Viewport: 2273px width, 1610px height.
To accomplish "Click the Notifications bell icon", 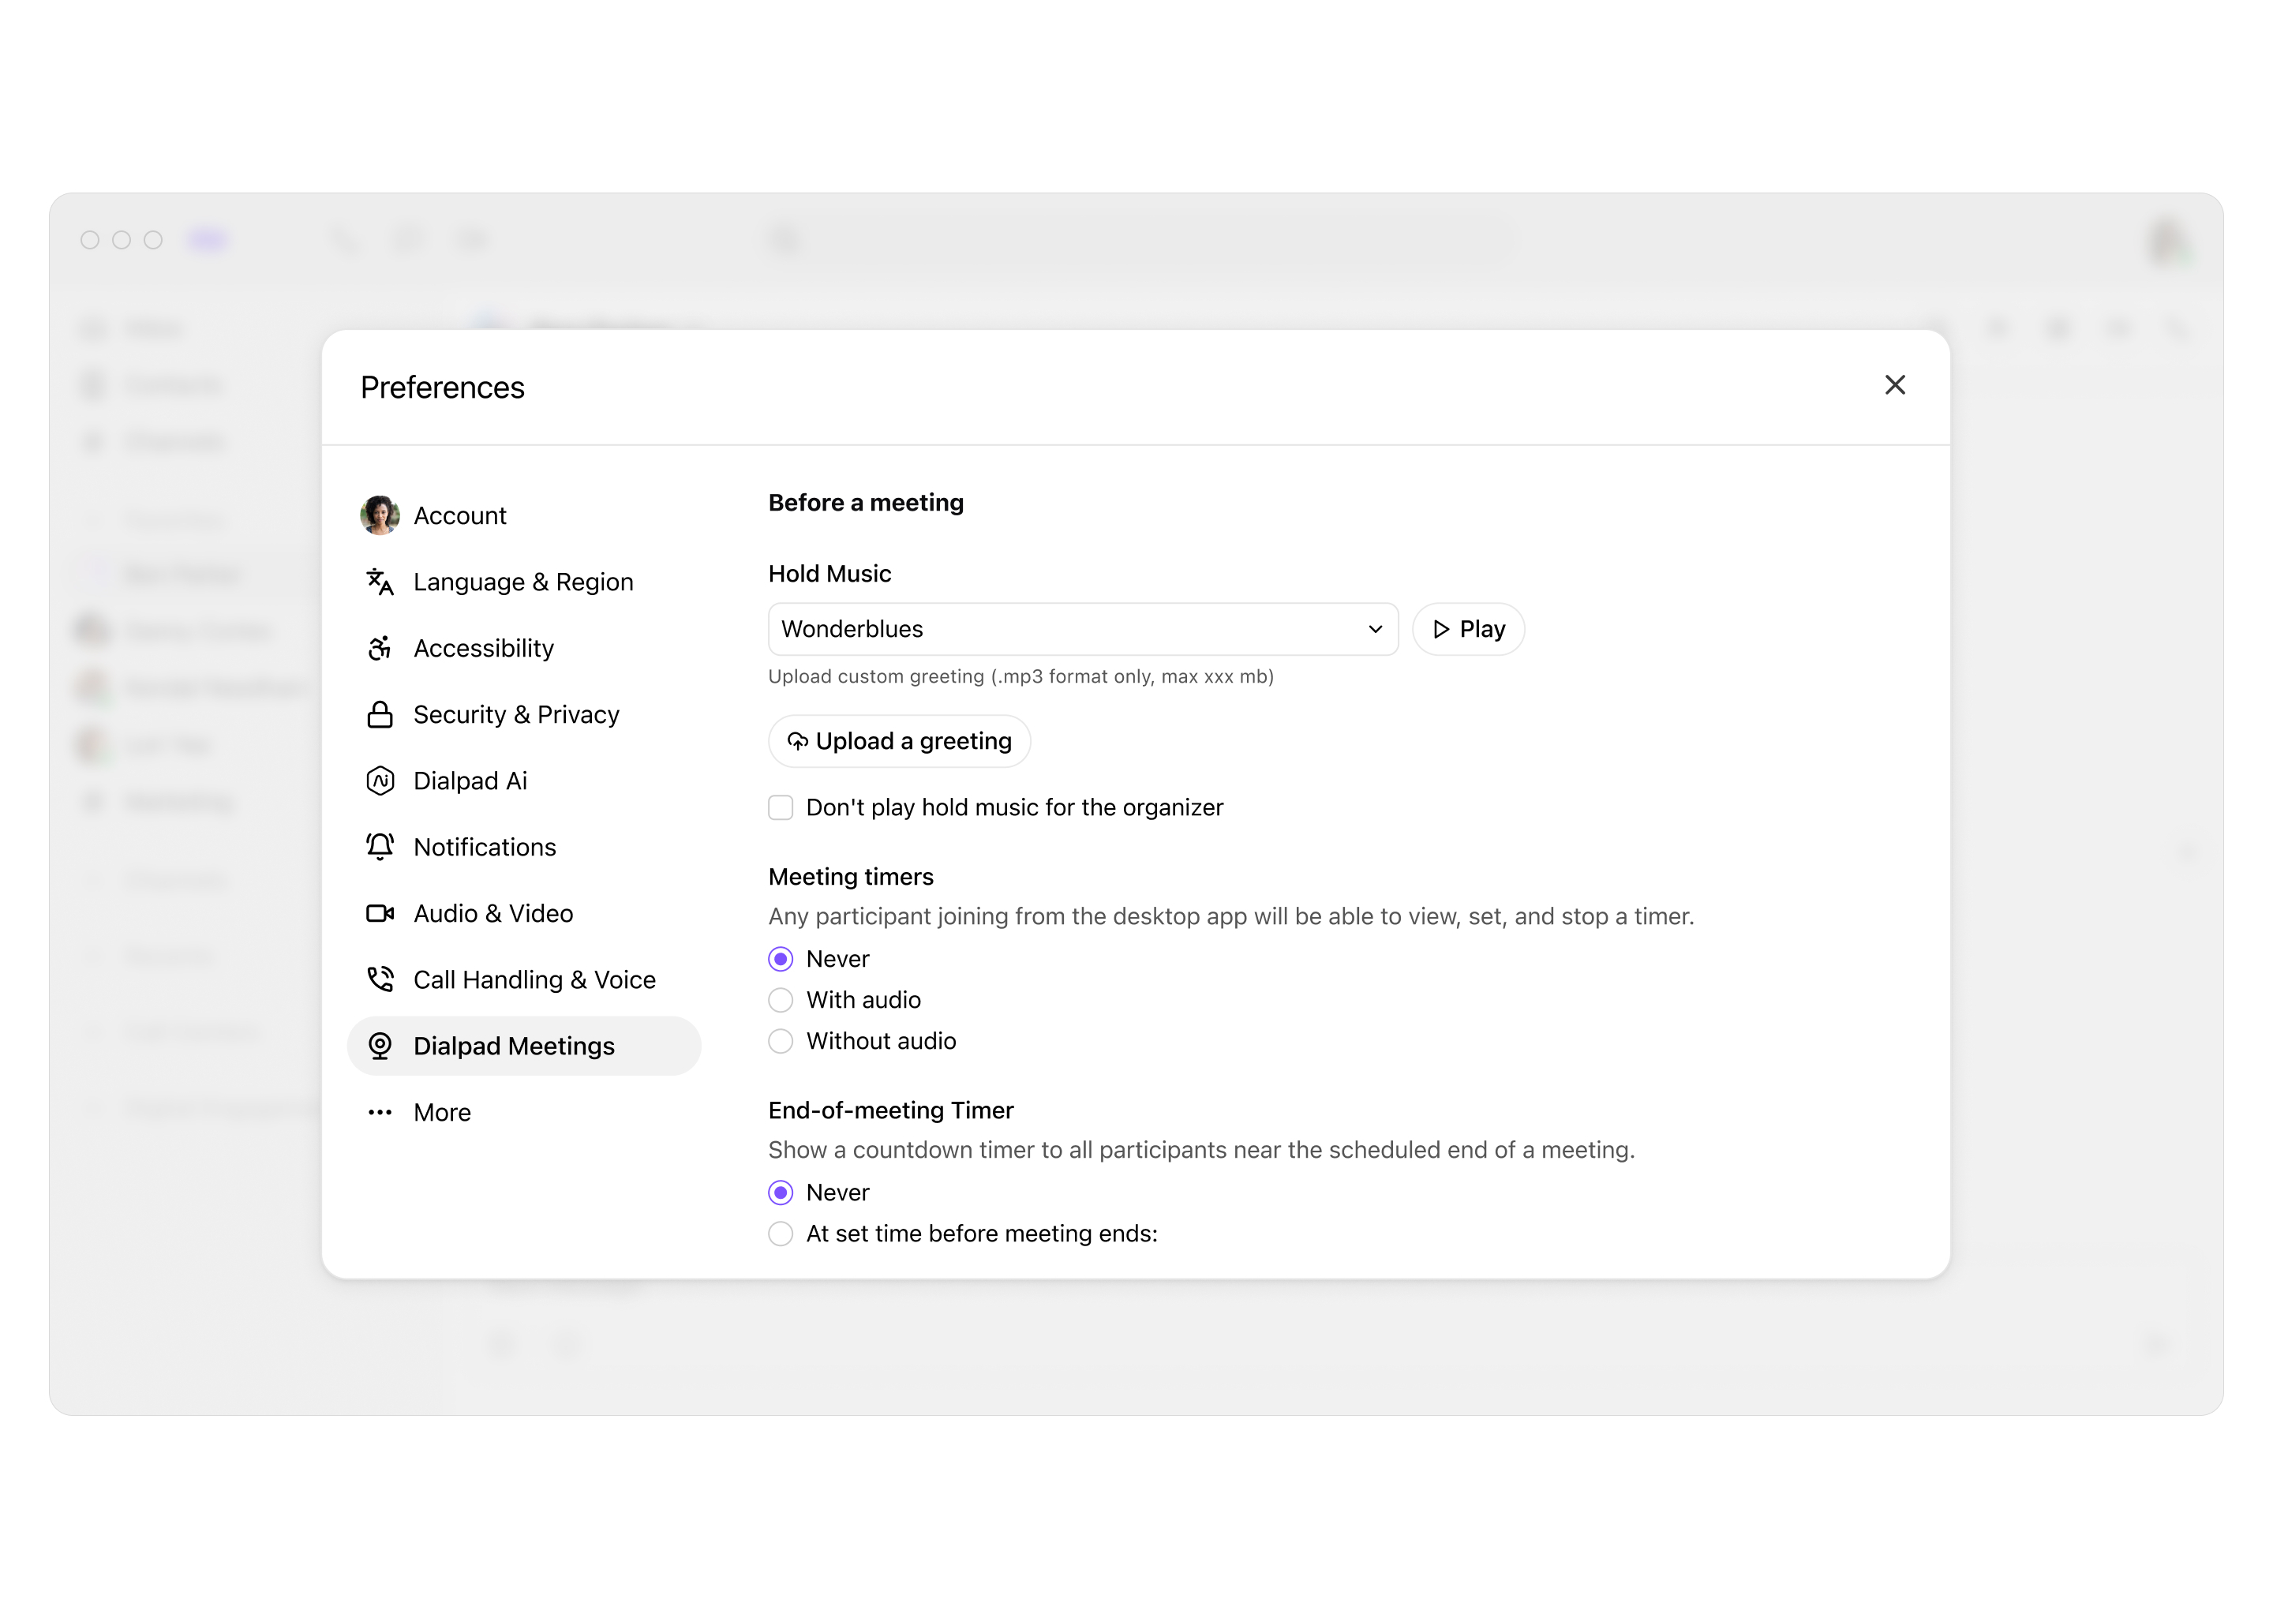I will [380, 847].
